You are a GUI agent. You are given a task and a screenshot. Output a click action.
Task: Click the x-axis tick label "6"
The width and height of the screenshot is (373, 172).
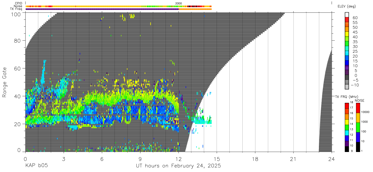[x=102, y=159]
